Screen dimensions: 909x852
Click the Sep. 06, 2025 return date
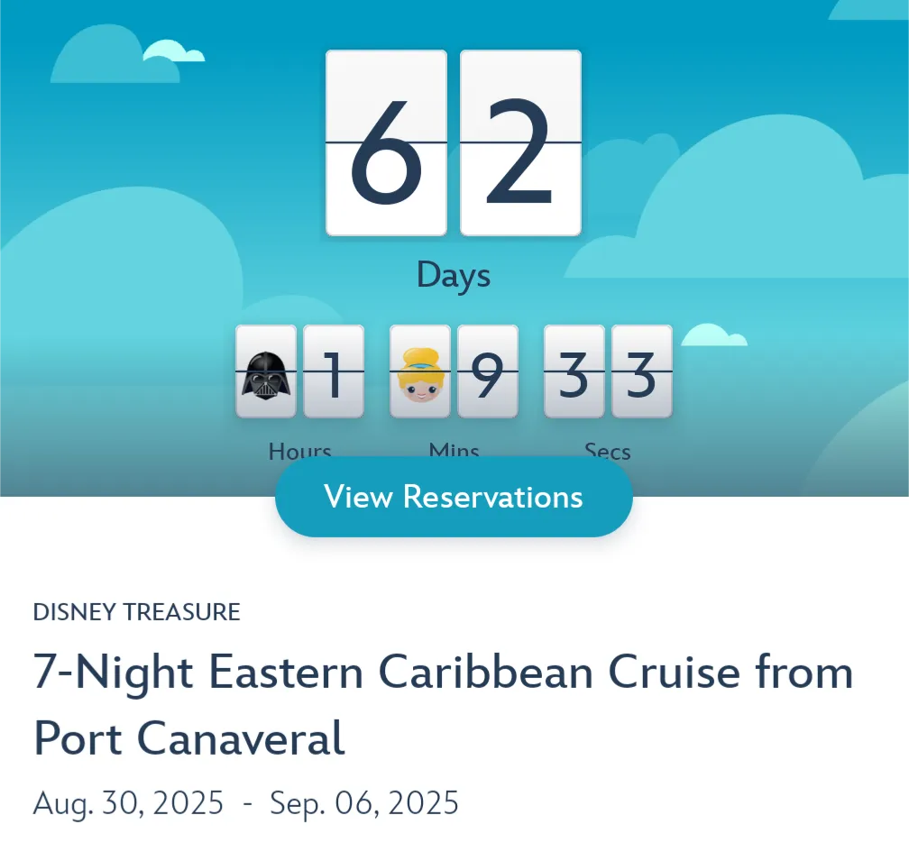[364, 802]
